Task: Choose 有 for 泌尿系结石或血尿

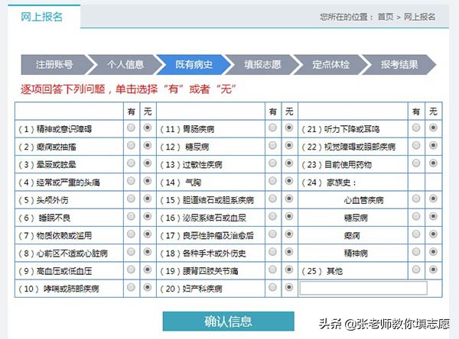Action: [272, 216]
